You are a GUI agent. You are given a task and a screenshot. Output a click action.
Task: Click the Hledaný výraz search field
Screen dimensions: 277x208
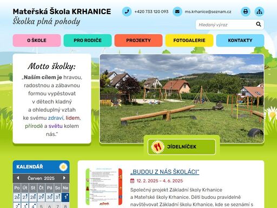click(226, 24)
